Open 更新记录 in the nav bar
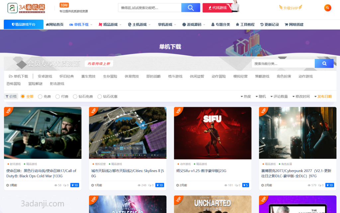The height and width of the screenshot is (213, 340). (x=270, y=25)
